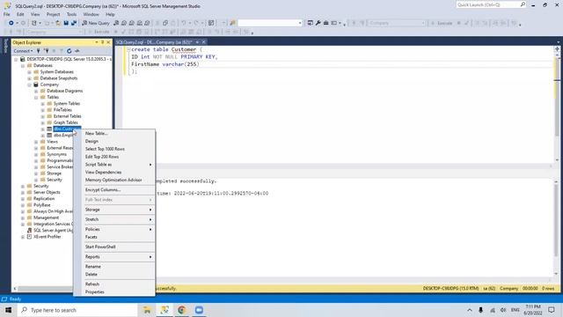This screenshot has height=317, width=563.
Task: Click the Toolbox icon in the toolbar
Action: [x=326, y=23]
